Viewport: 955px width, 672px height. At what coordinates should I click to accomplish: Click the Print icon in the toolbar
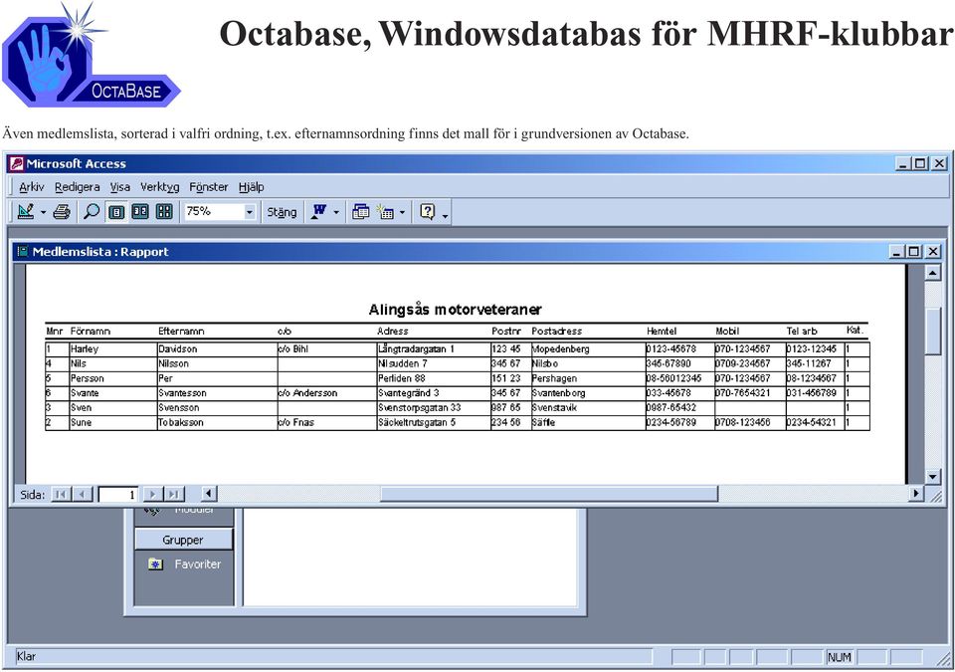(x=62, y=212)
